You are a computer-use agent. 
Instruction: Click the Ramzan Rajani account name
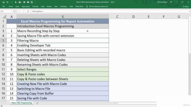click(x=162, y=2)
